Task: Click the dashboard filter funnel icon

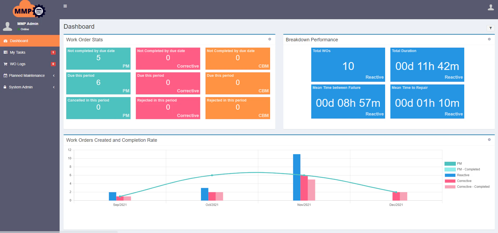Action: pyautogui.click(x=491, y=28)
